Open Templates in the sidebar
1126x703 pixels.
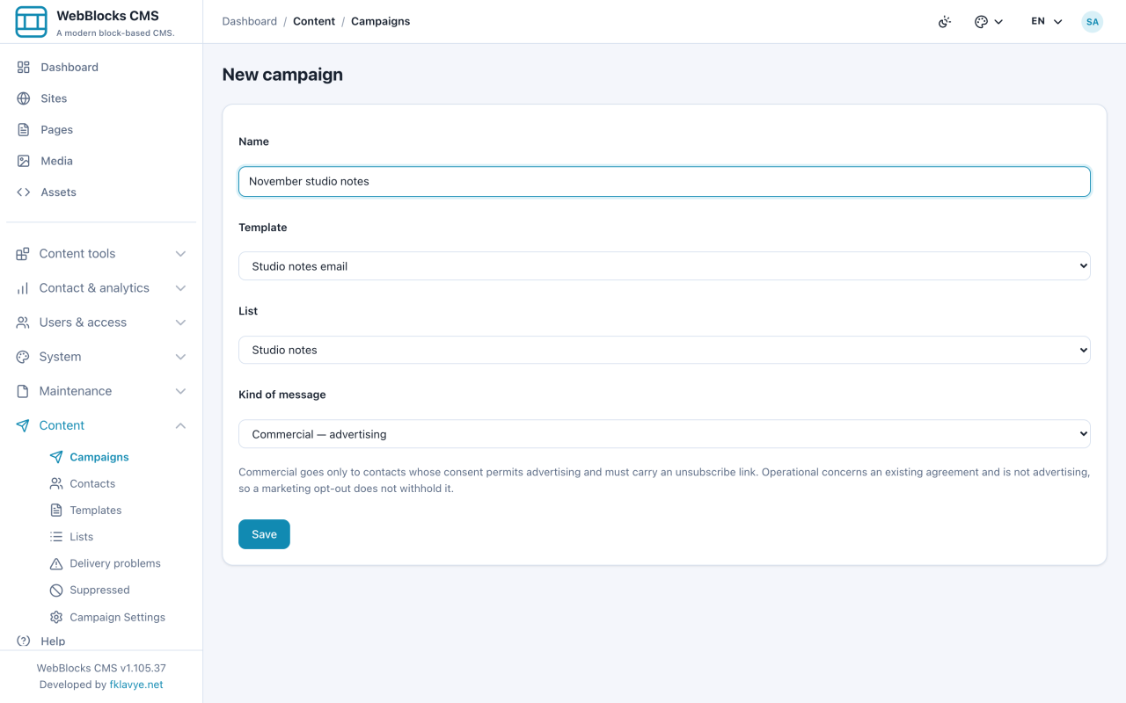(96, 510)
